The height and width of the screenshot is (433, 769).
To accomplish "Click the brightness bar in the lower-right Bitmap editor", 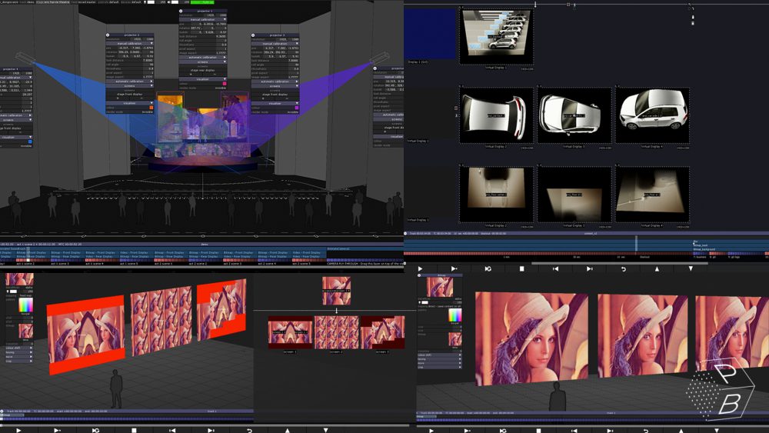I will pos(424,302).
